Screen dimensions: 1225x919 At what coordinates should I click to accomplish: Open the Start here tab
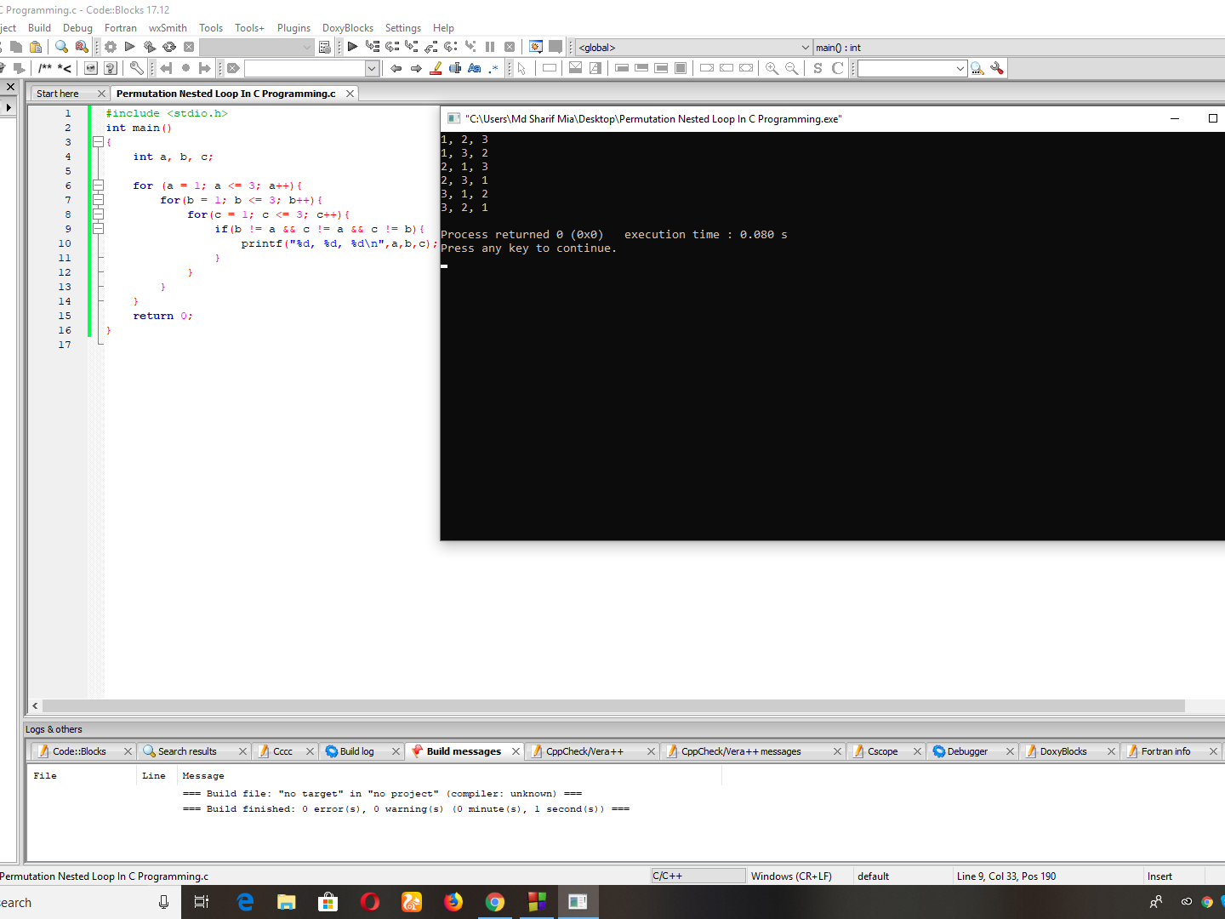click(x=58, y=94)
